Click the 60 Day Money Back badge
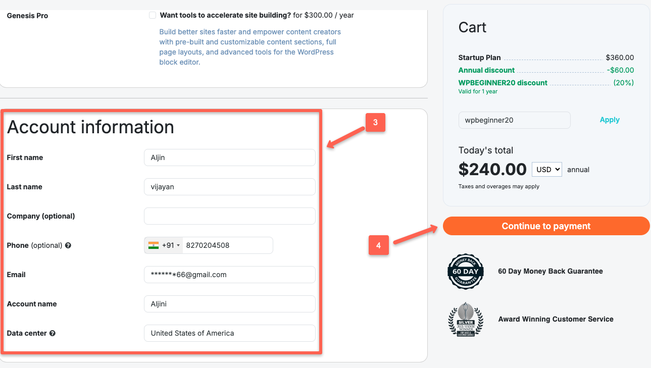 pos(465,271)
